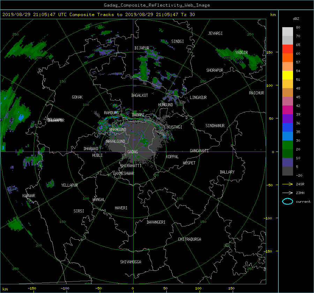Select the yellow 51 dBZ color swatch
314x293 pixels.
[x=287, y=75]
